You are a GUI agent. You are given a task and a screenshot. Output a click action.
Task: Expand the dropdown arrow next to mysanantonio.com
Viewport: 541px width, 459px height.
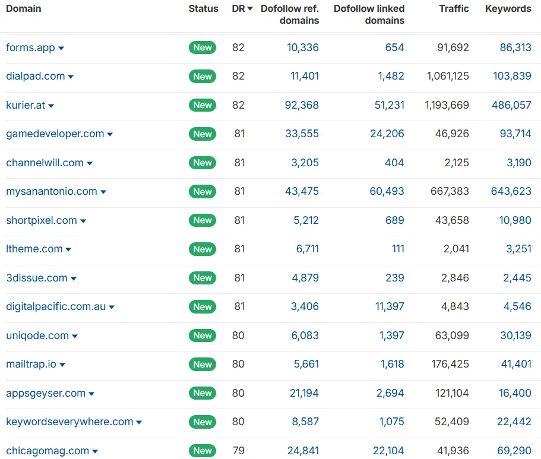(103, 192)
